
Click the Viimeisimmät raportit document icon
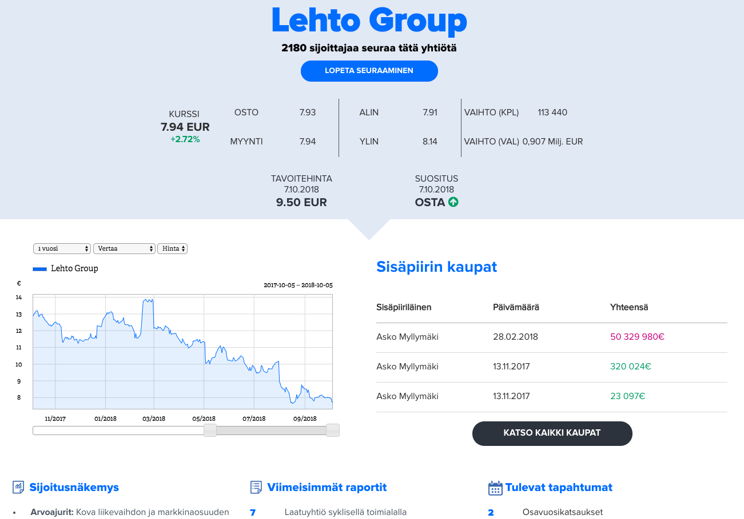(256, 487)
